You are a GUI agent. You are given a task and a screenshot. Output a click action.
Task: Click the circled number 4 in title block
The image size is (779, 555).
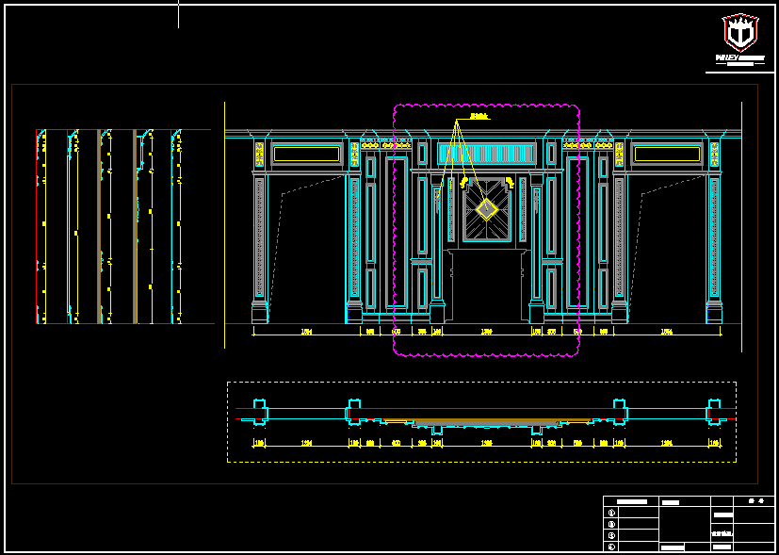(612, 546)
